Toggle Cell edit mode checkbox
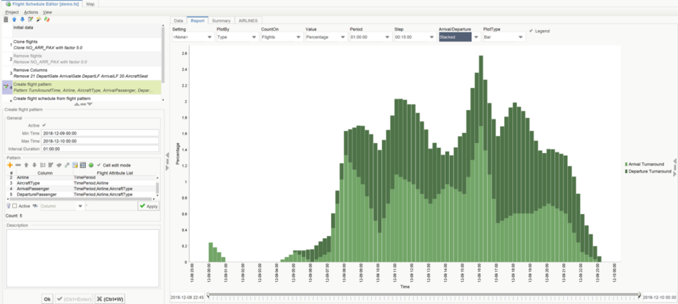This screenshot has height=304, width=678. pos(99,165)
